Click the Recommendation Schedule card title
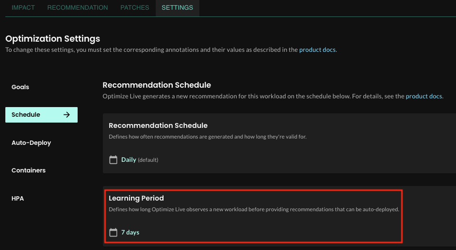456x250 pixels. (158, 125)
